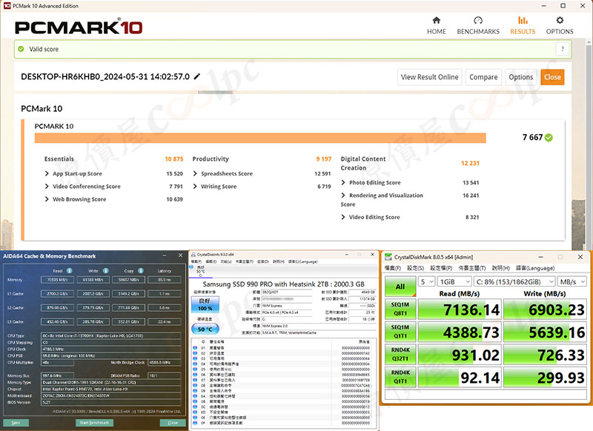
Task: Click the CrystalDiskMark title bar icon
Action: [388, 257]
